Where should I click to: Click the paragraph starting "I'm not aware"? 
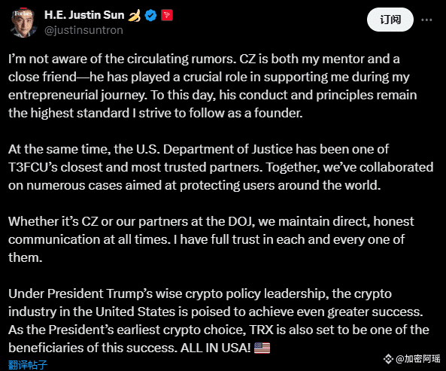pyautogui.click(x=213, y=86)
